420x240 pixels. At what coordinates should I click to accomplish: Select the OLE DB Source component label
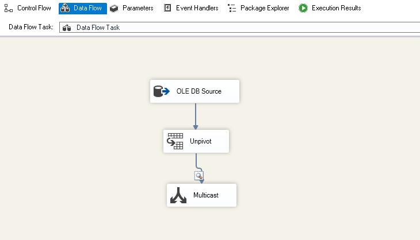[x=198, y=91]
